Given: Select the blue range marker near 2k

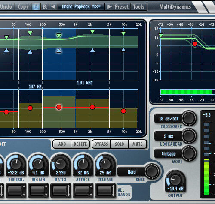Looking at the screenshot, I should coord(92,50).
